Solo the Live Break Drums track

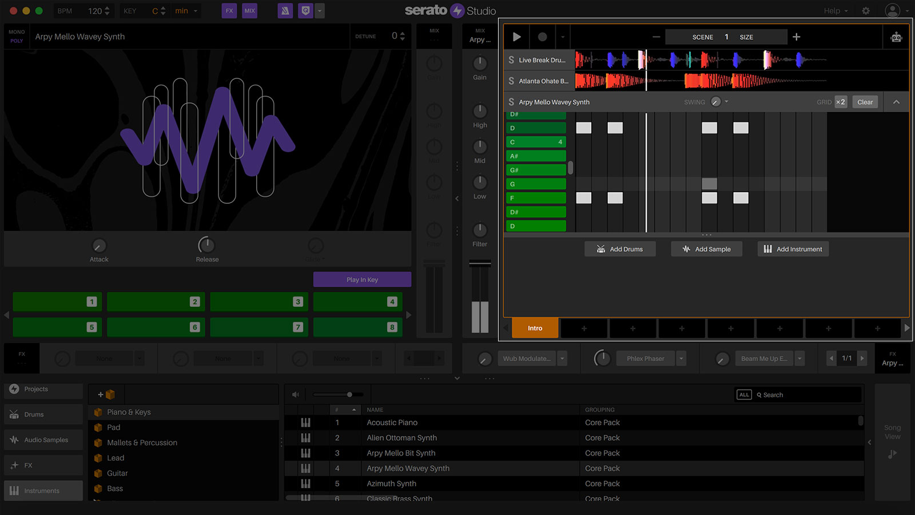click(x=511, y=60)
